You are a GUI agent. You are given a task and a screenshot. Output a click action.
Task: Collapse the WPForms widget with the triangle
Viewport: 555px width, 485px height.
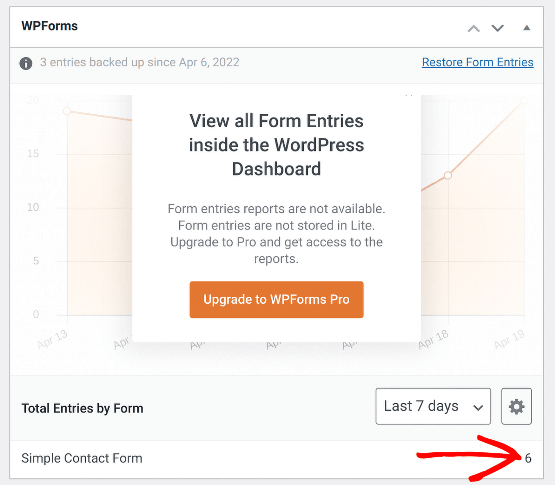pos(526,28)
